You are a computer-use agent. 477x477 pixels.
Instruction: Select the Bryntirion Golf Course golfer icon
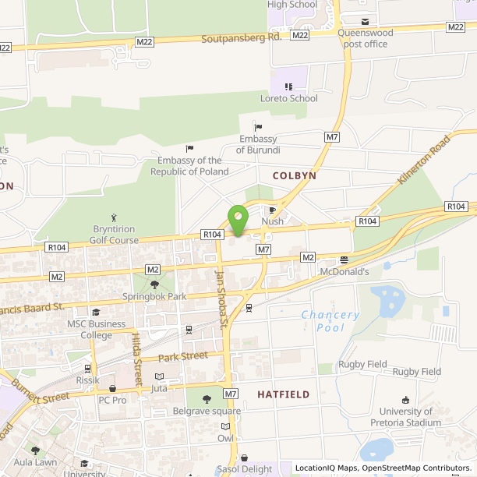[x=114, y=217]
